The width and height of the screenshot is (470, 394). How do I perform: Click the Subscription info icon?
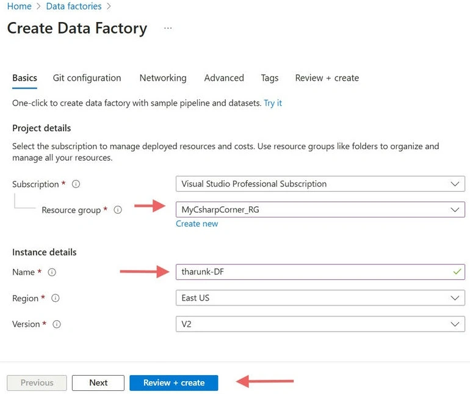[x=76, y=184]
